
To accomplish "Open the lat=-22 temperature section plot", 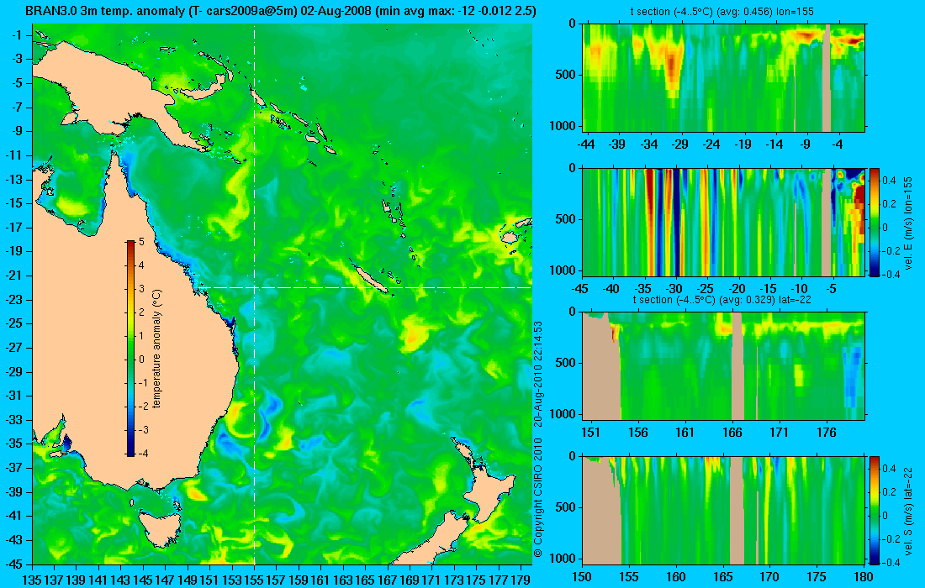I will 724,365.
